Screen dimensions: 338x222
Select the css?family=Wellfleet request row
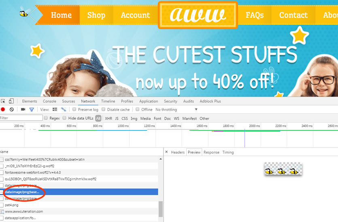pos(79,159)
